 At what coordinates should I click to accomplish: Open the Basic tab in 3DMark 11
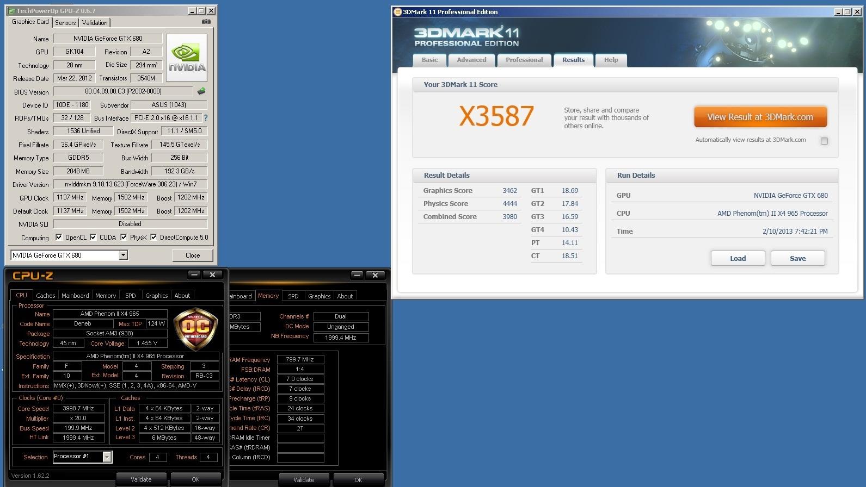point(429,60)
